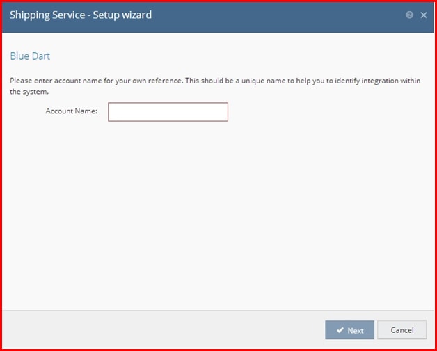Image resolution: width=437 pixels, height=351 pixels.
Task: Click the 'Please enter account name' instruction text
Action: (215, 86)
